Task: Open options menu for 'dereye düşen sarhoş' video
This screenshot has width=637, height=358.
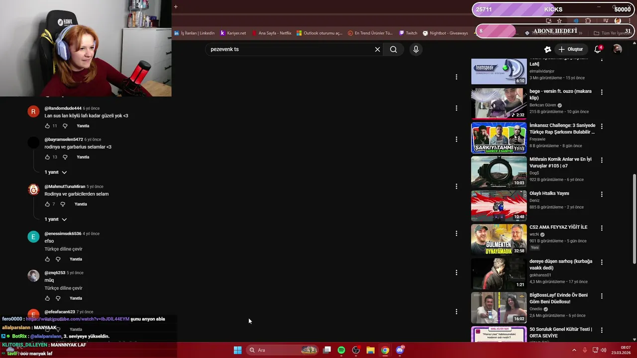Action: 602,262
